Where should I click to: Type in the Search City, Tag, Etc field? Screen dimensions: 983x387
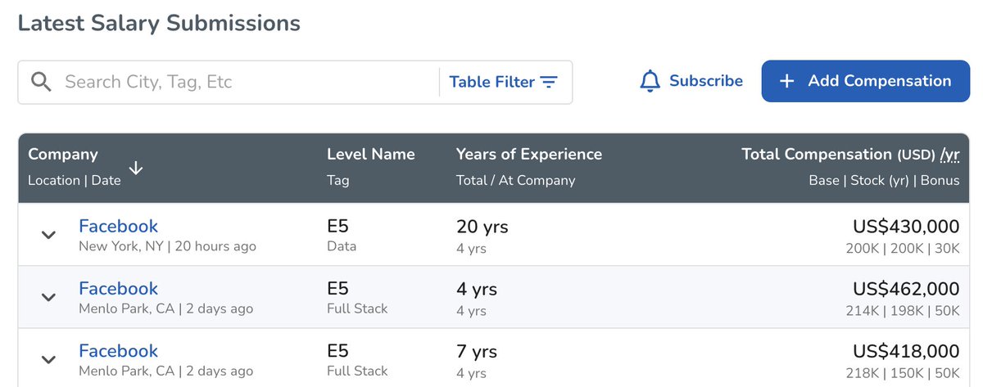point(246,82)
